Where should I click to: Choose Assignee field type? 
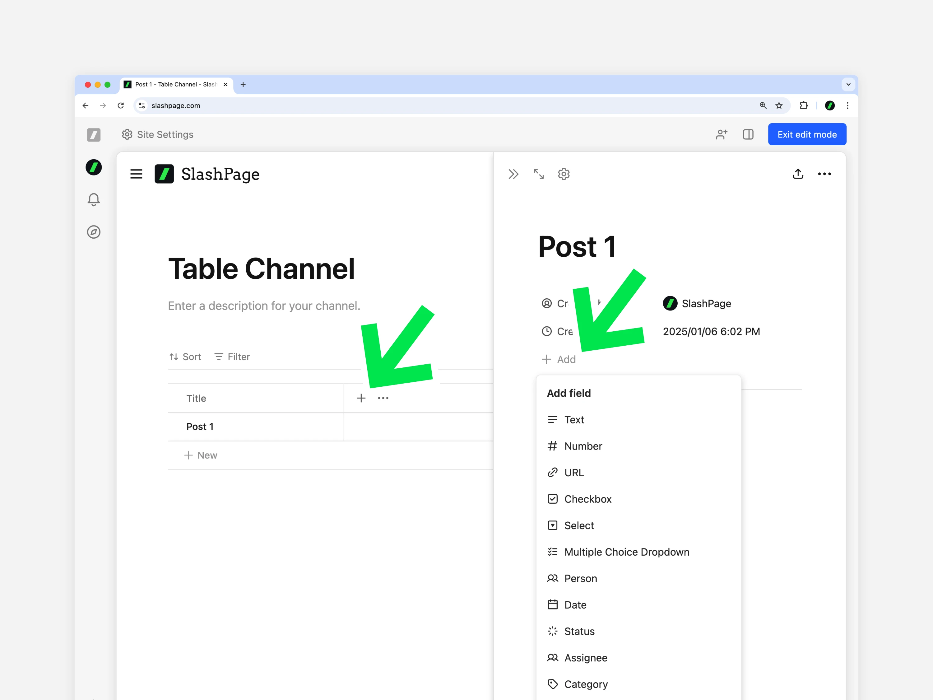coord(638,658)
